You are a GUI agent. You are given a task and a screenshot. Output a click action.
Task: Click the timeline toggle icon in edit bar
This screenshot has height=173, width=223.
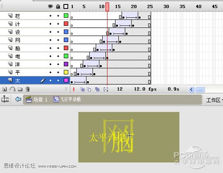(5, 99)
